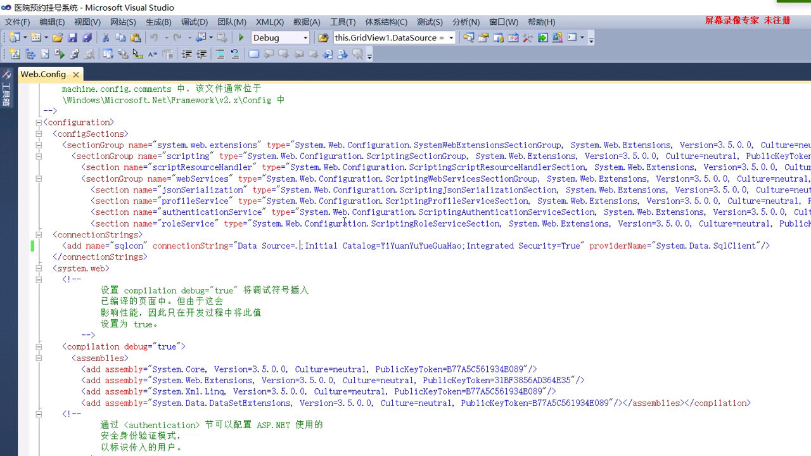This screenshot has height=456, width=811.
Task: Click the System.Xml.Linq assembly line
Action: tap(319, 392)
